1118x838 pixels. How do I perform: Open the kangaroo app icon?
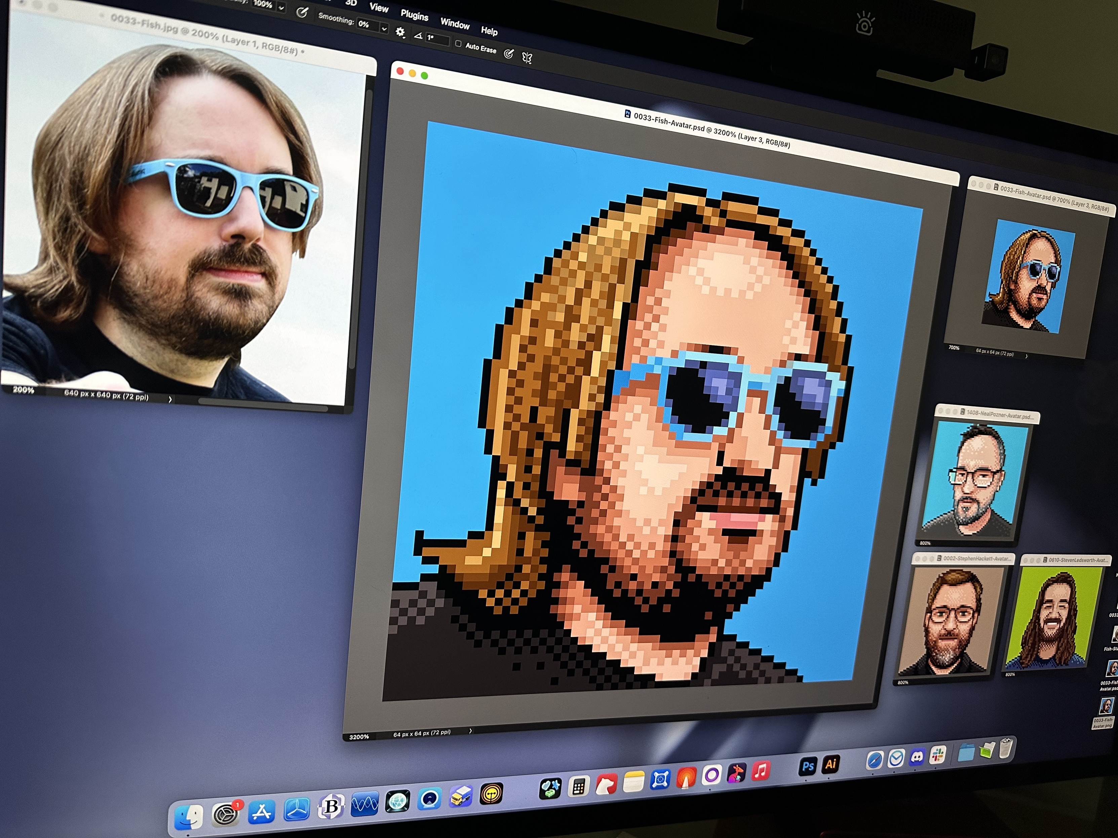[736, 773]
